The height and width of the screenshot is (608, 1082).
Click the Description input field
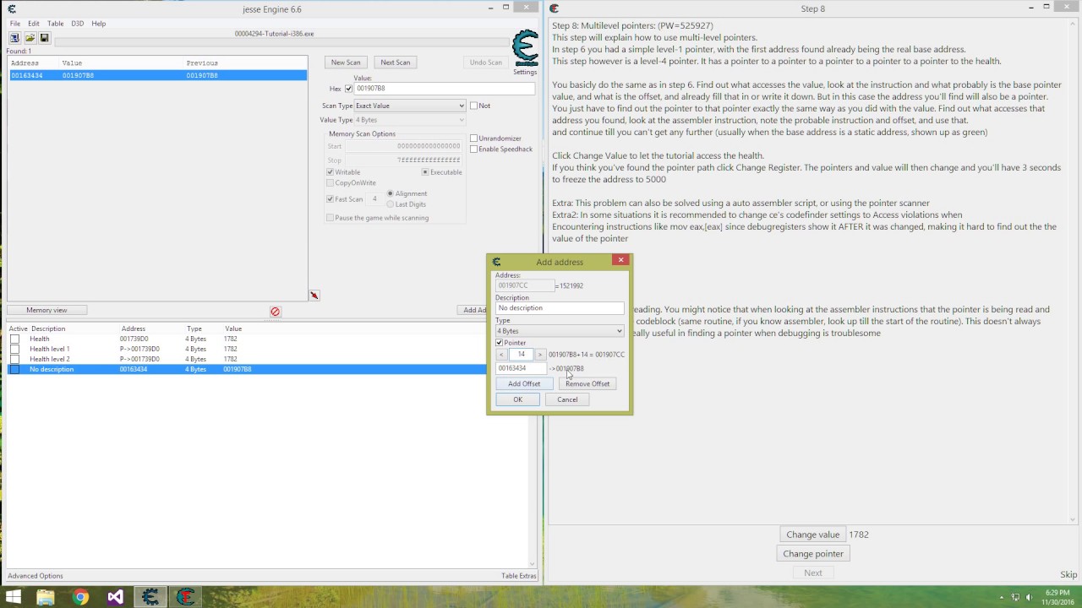pos(560,308)
